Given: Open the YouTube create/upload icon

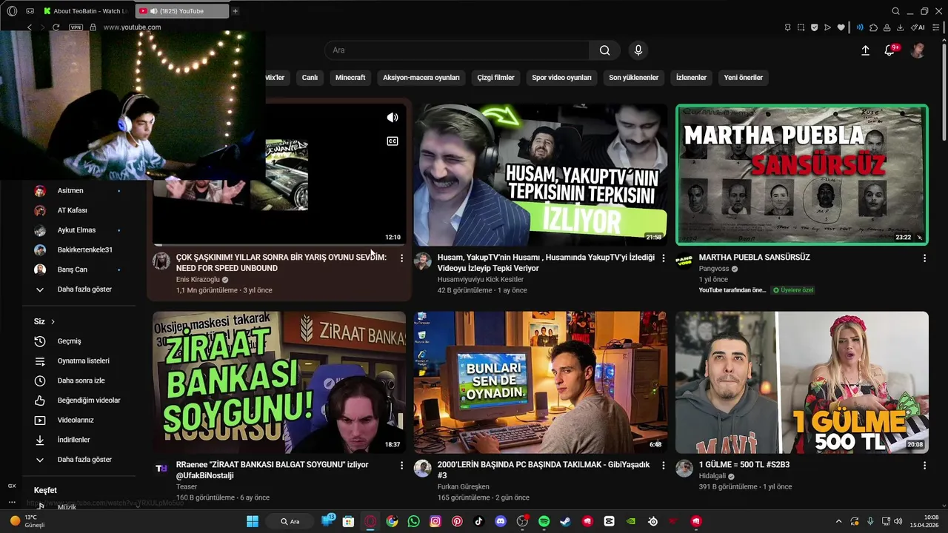Looking at the screenshot, I should click(865, 50).
